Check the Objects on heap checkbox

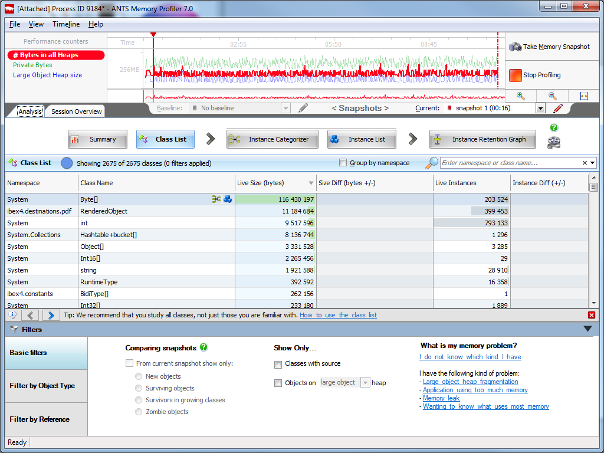pos(278,383)
